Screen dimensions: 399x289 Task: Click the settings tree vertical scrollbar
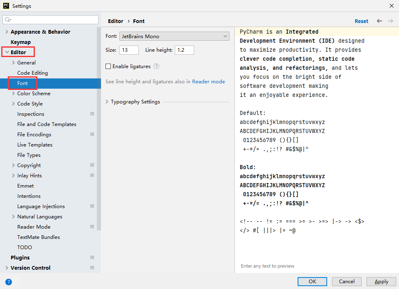pos(99,128)
